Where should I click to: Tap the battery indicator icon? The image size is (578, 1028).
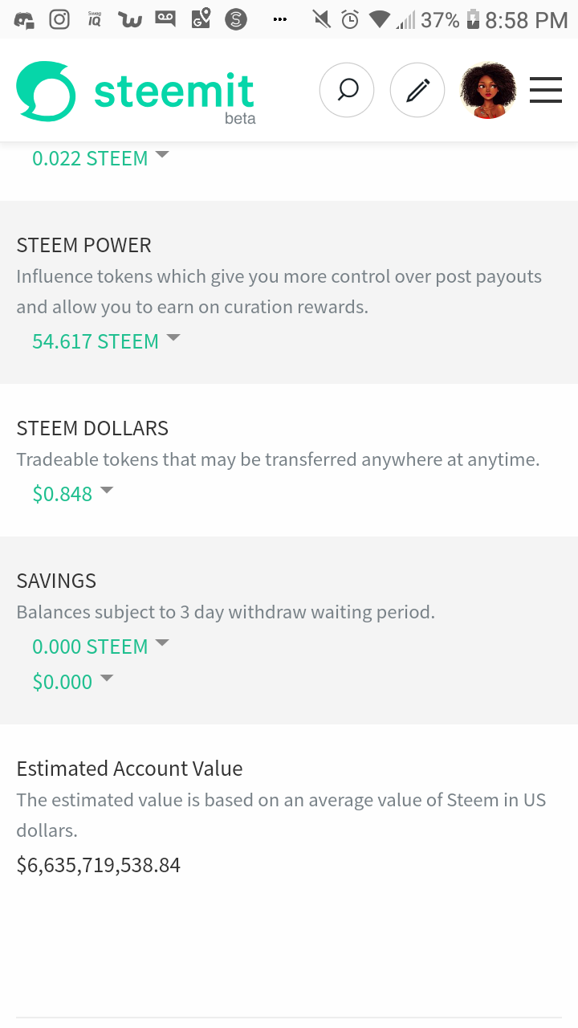(473, 19)
